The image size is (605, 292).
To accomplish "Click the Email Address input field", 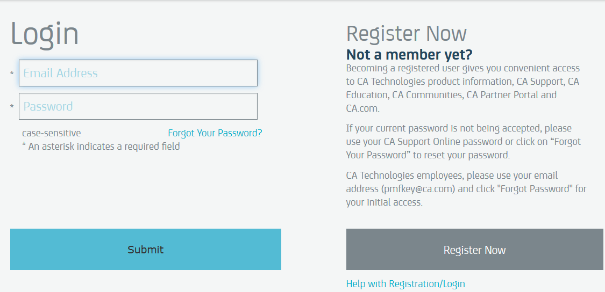I will point(138,73).
